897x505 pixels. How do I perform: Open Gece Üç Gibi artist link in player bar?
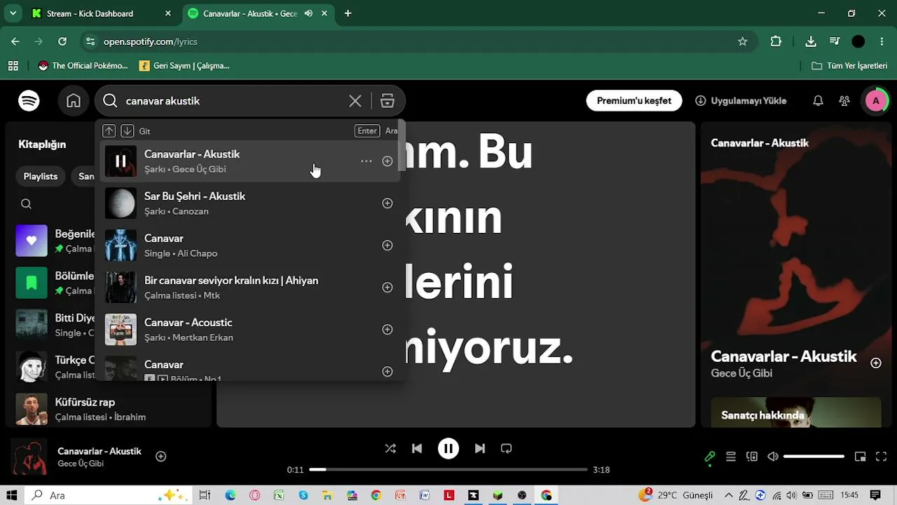pyautogui.click(x=81, y=464)
